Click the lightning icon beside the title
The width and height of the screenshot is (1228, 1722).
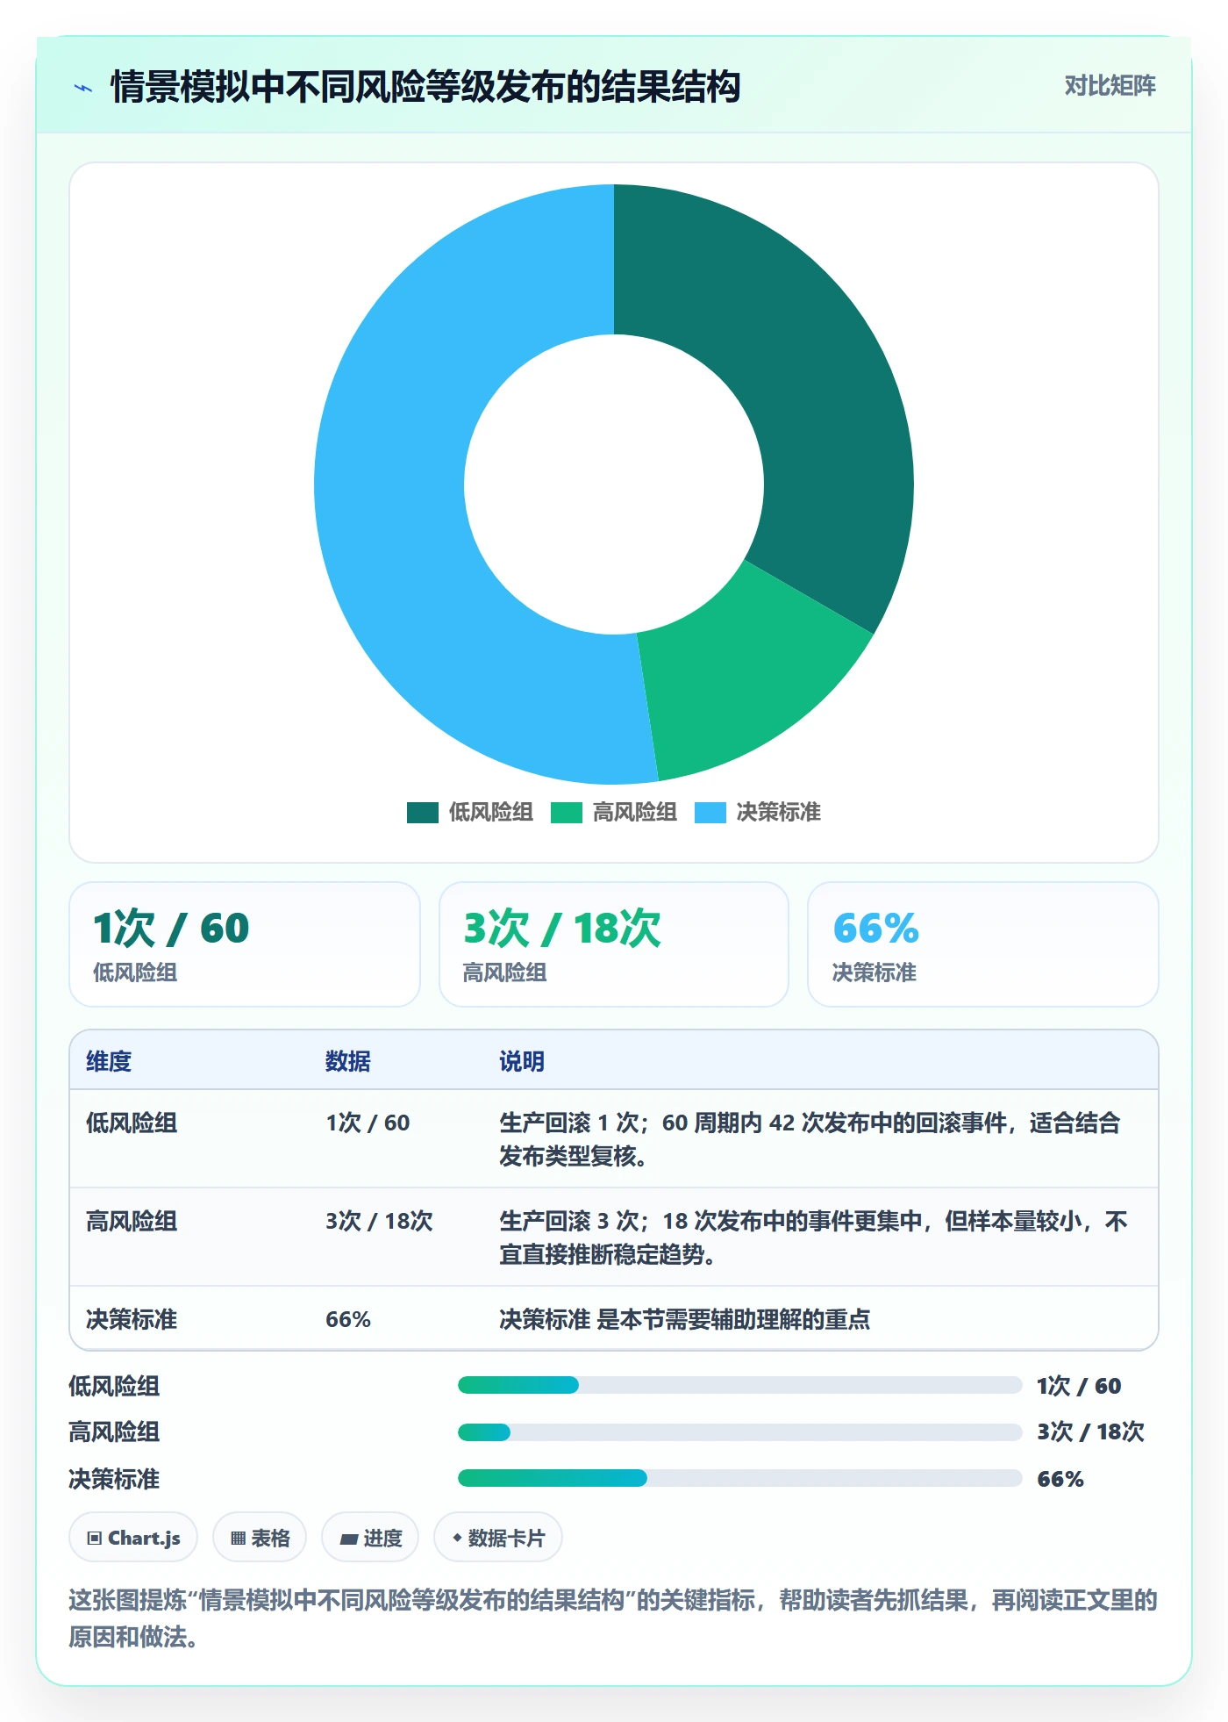tap(83, 88)
